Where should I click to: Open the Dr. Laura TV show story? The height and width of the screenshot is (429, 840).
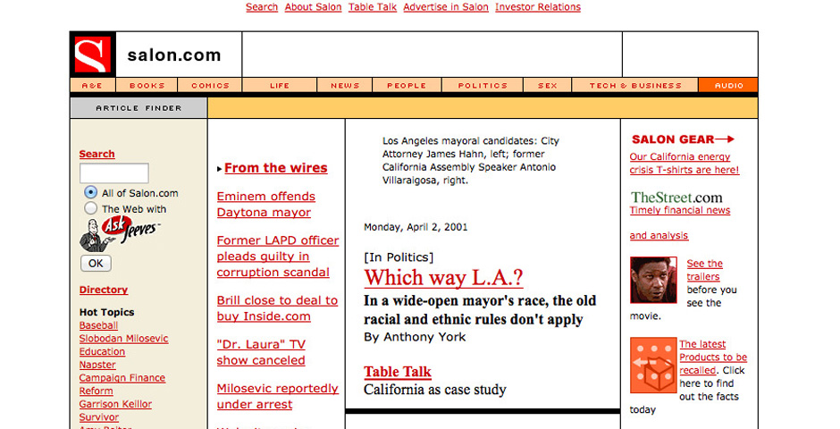coord(262,352)
